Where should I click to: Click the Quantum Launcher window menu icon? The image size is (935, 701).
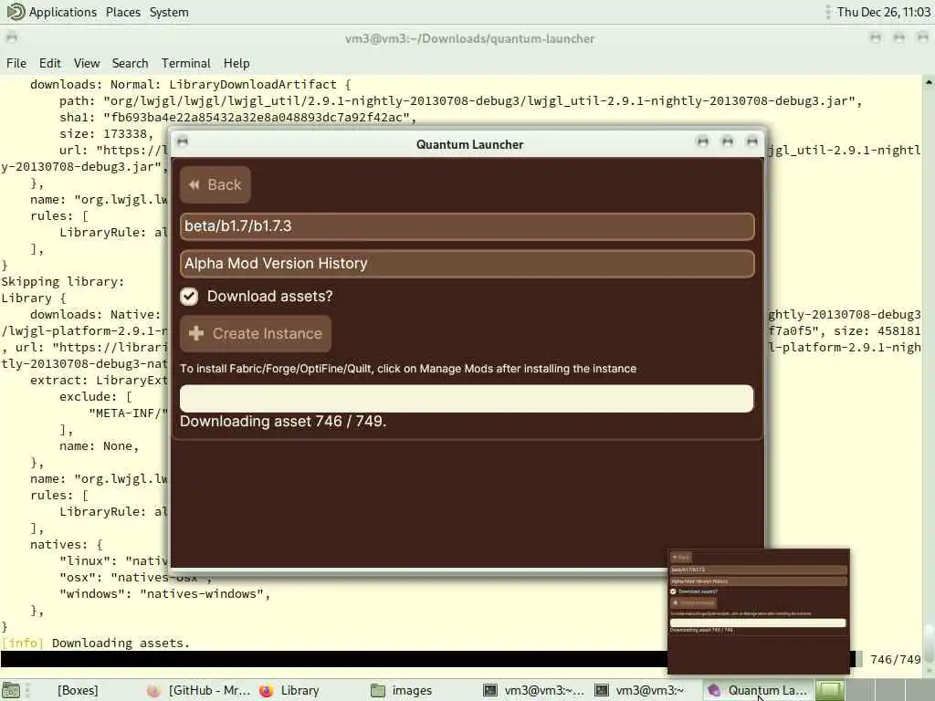pos(183,141)
